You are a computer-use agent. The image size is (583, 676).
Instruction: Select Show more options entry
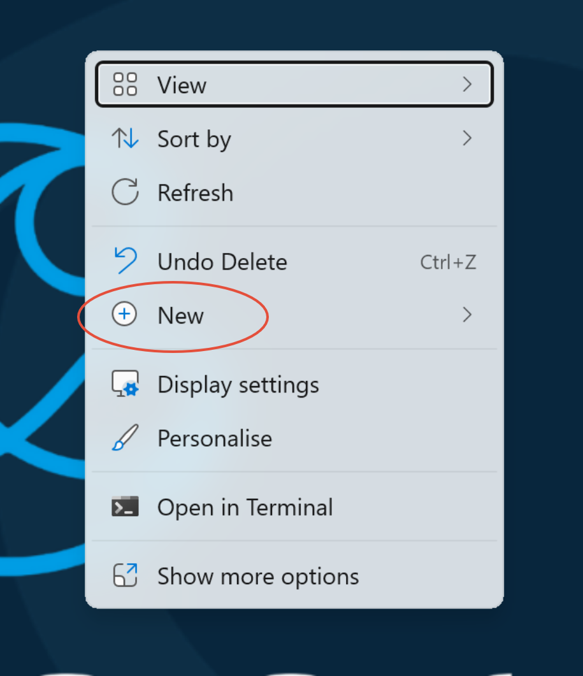pyautogui.click(x=294, y=576)
